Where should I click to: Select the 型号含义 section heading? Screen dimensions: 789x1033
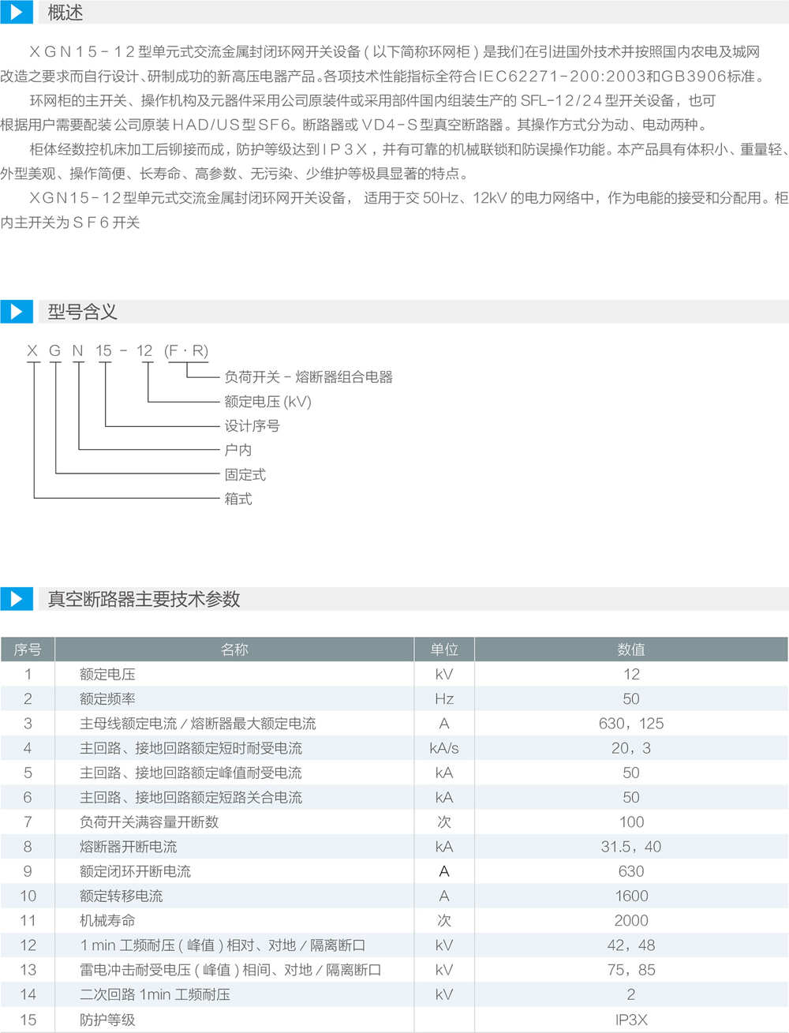click(82, 312)
